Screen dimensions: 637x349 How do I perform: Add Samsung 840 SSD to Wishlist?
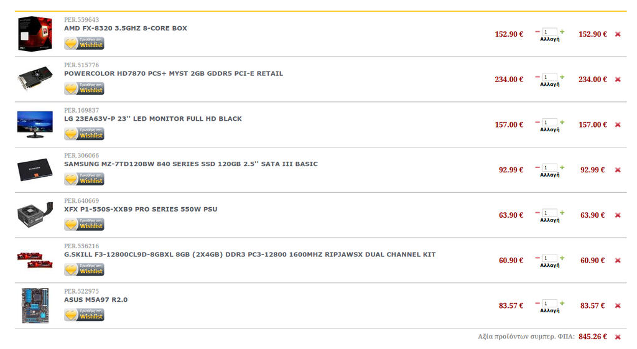point(84,179)
